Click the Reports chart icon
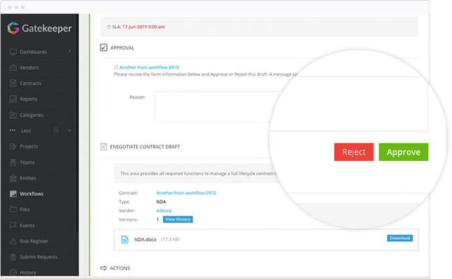452x279 pixels. [x=13, y=99]
